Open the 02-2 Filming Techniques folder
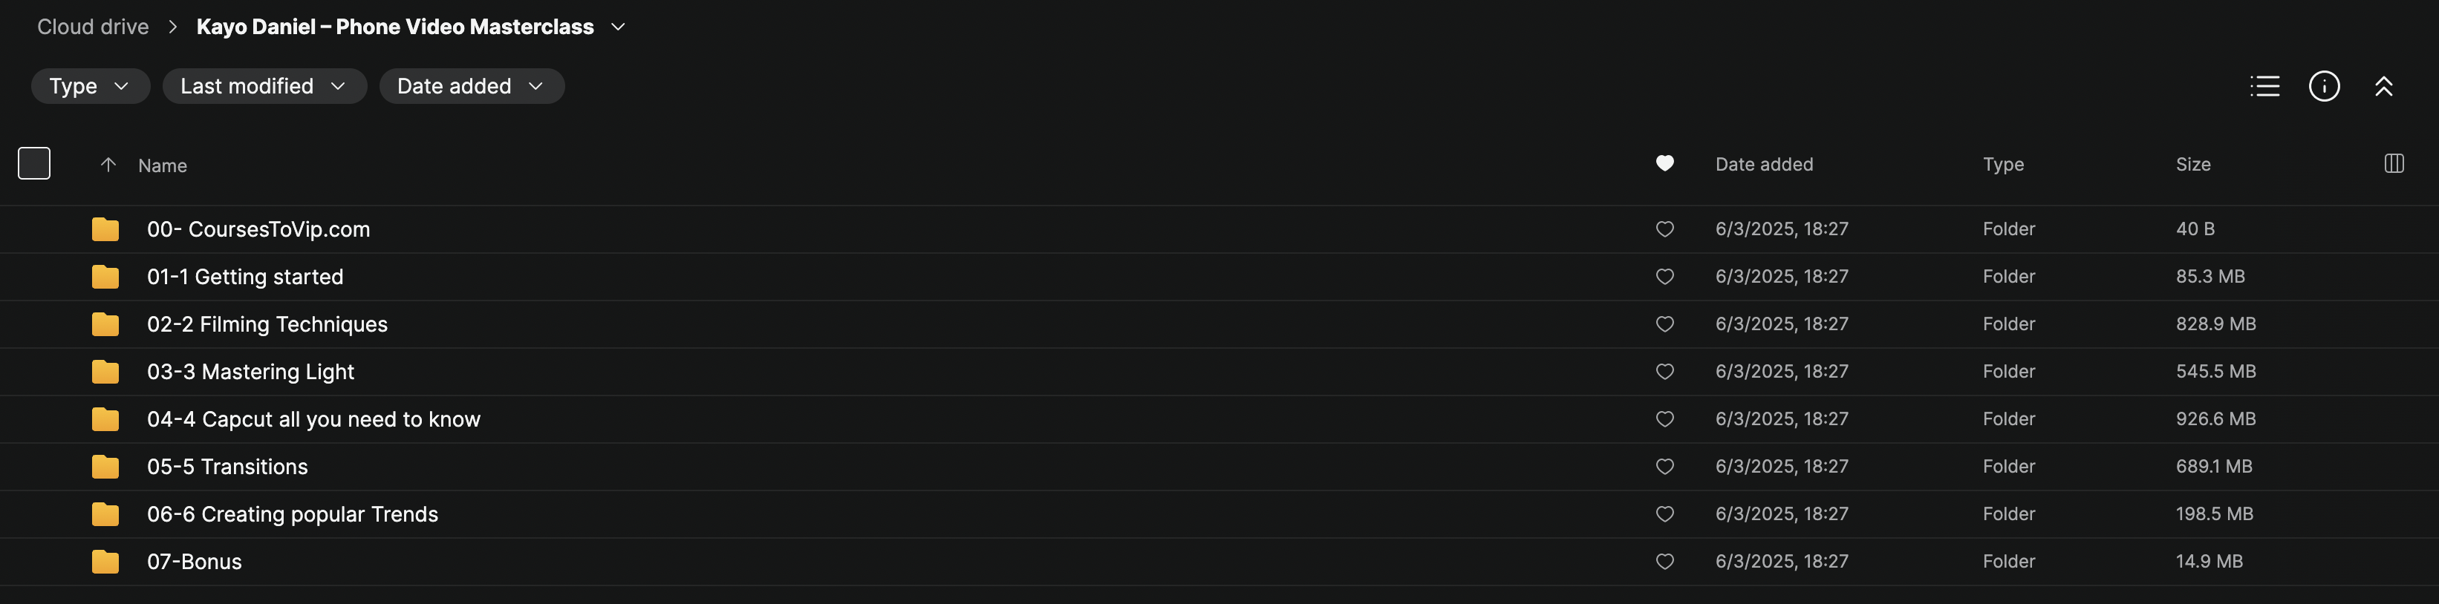2439x604 pixels. click(x=267, y=324)
